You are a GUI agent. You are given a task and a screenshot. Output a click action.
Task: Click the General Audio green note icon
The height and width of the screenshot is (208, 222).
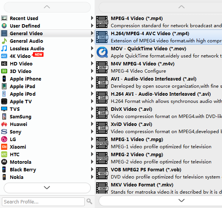tap(4, 41)
